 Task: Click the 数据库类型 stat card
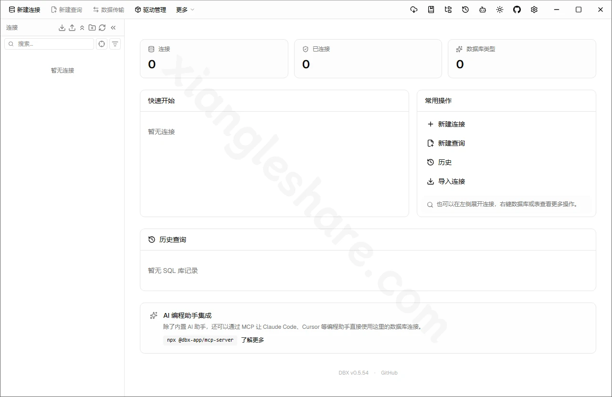click(x=522, y=59)
